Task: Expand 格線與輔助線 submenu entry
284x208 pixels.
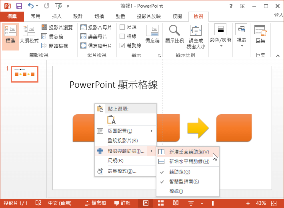Action: point(126,151)
